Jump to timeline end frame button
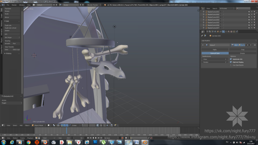This screenshot has height=145, width=258. [x=101, y=138]
